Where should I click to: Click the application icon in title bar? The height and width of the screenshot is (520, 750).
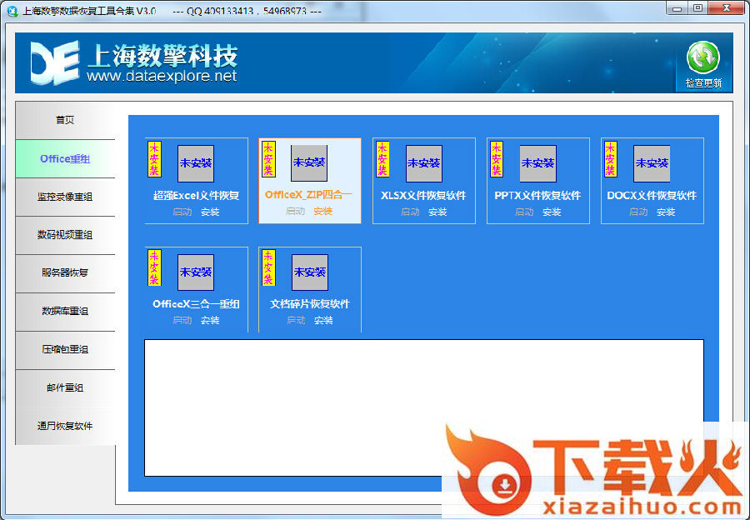(x=12, y=11)
